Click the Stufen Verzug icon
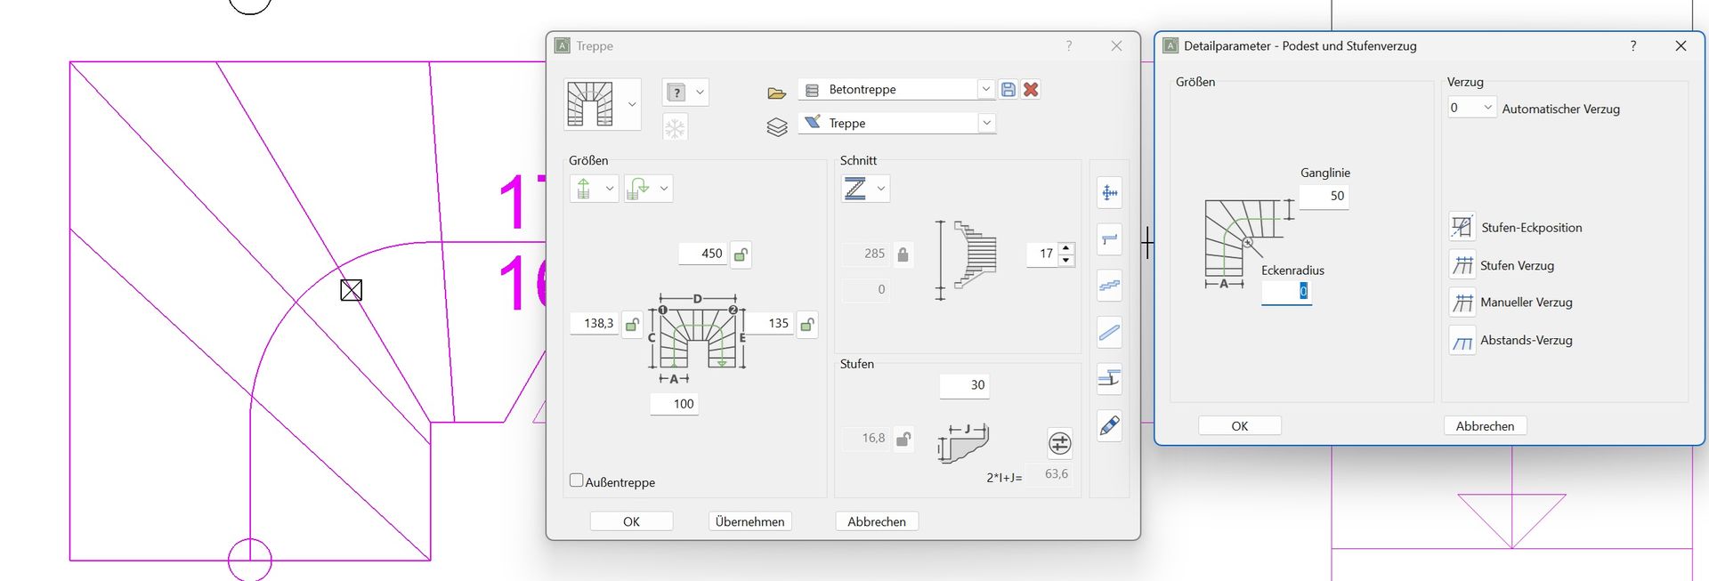Screen dimensions: 1709x581 click(x=1462, y=265)
